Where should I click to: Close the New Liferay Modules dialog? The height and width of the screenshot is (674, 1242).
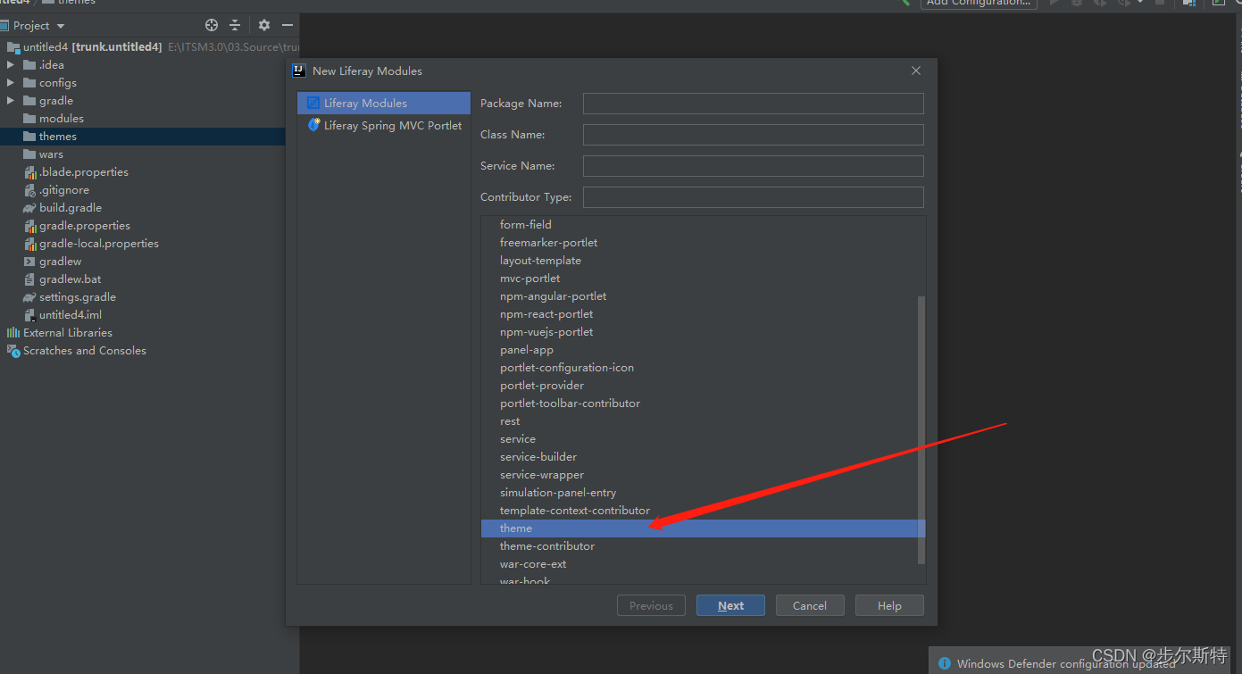[916, 71]
